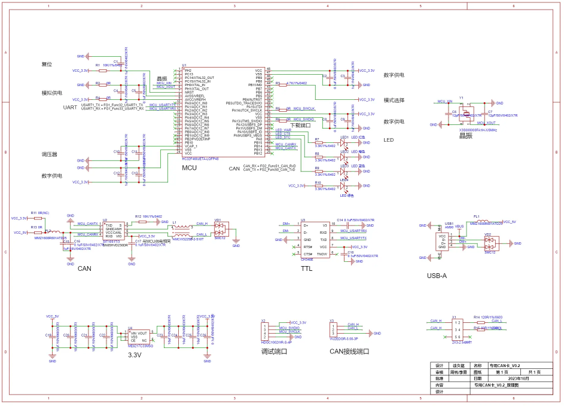Screen dimensions: 564x406
Task: Select the MCU_CANRX net label near MCU
Action: click(286, 144)
